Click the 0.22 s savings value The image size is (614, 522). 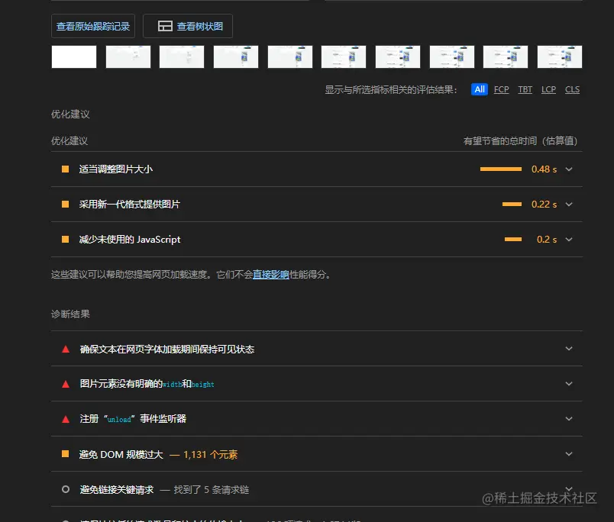click(544, 205)
